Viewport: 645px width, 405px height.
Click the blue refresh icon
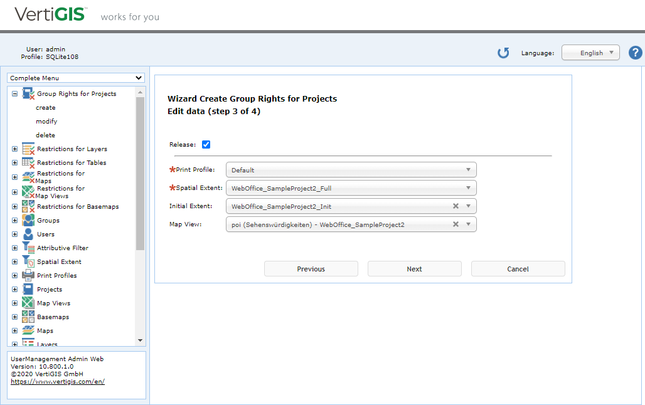503,53
